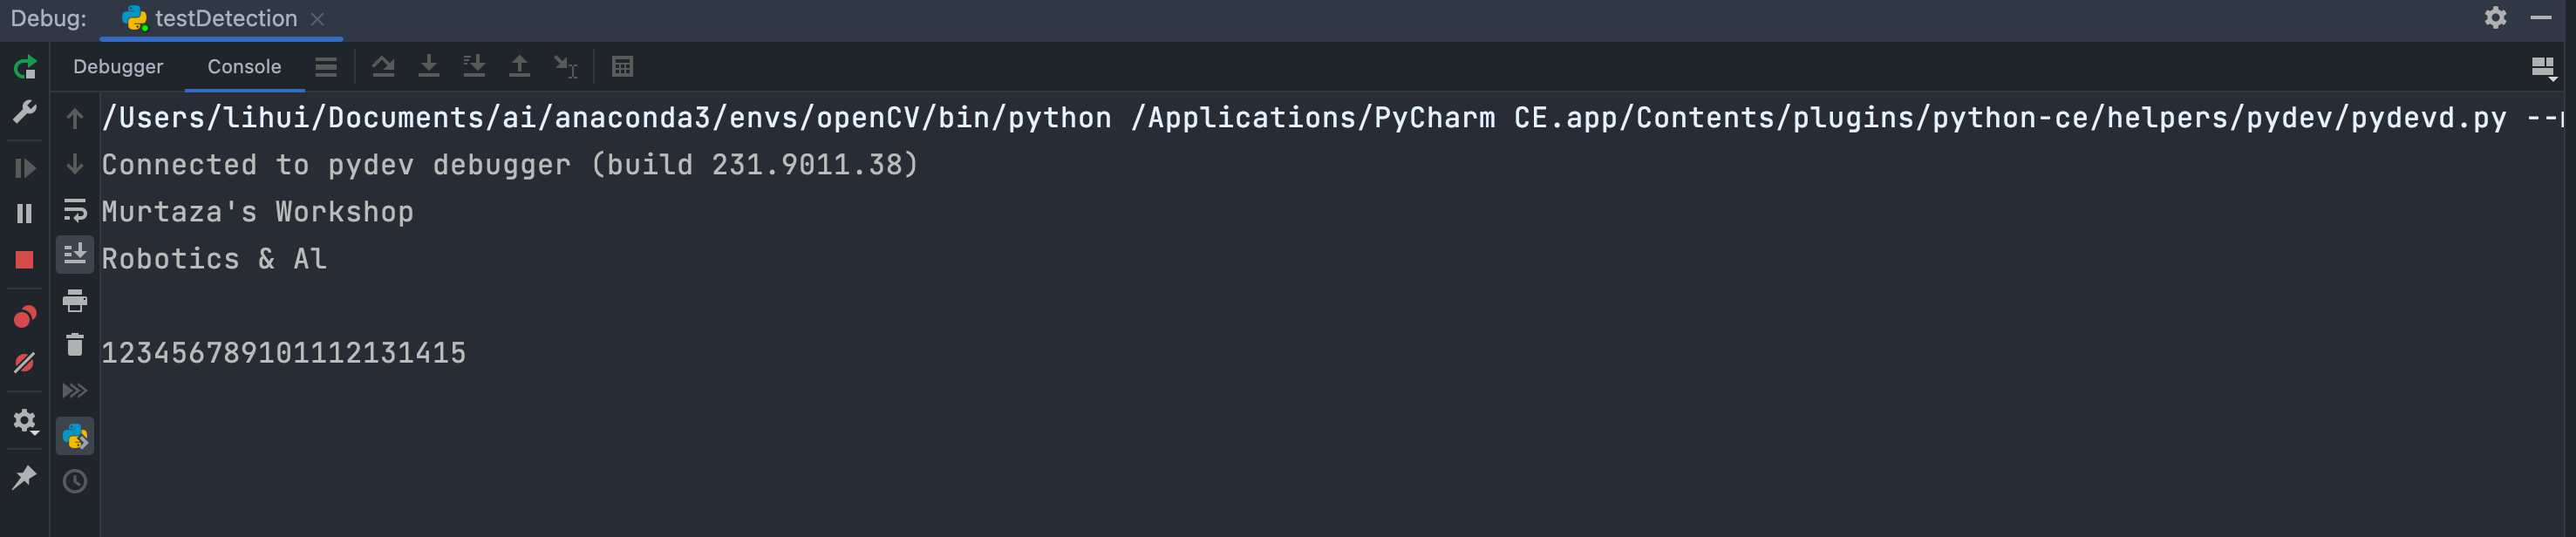
Task: Expand the double-arrow more actions
Action: [x=75, y=390]
